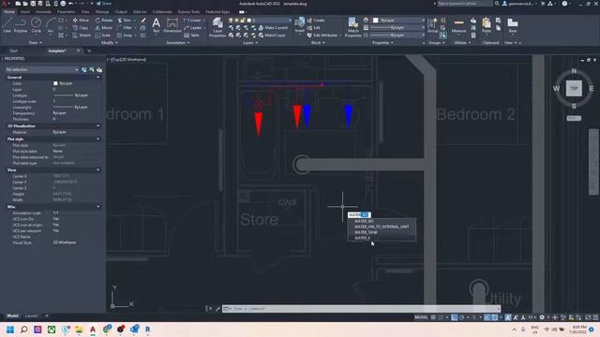Click the Erase tool icon
This screenshot has height=337, width=600.
click(x=143, y=21)
